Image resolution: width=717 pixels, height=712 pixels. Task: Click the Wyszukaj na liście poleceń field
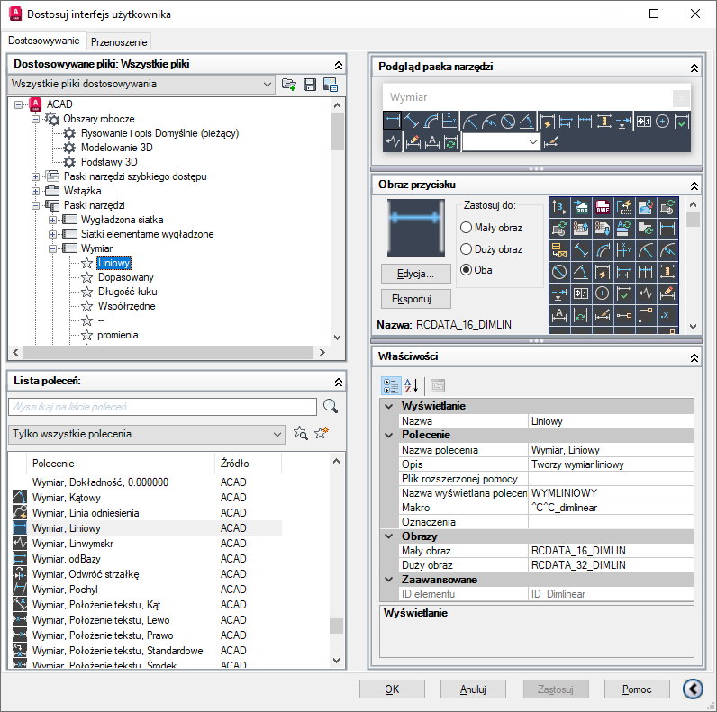click(162, 407)
